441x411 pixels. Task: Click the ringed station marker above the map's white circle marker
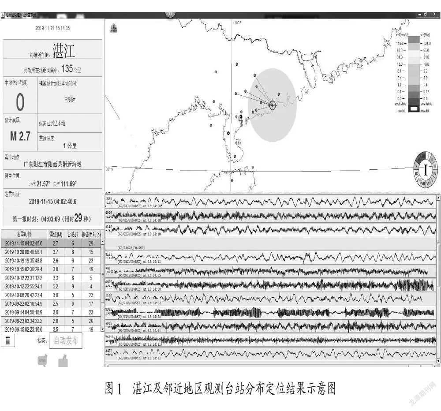click(x=241, y=116)
